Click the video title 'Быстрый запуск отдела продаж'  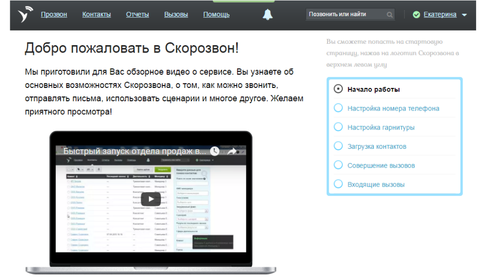tap(134, 151)
